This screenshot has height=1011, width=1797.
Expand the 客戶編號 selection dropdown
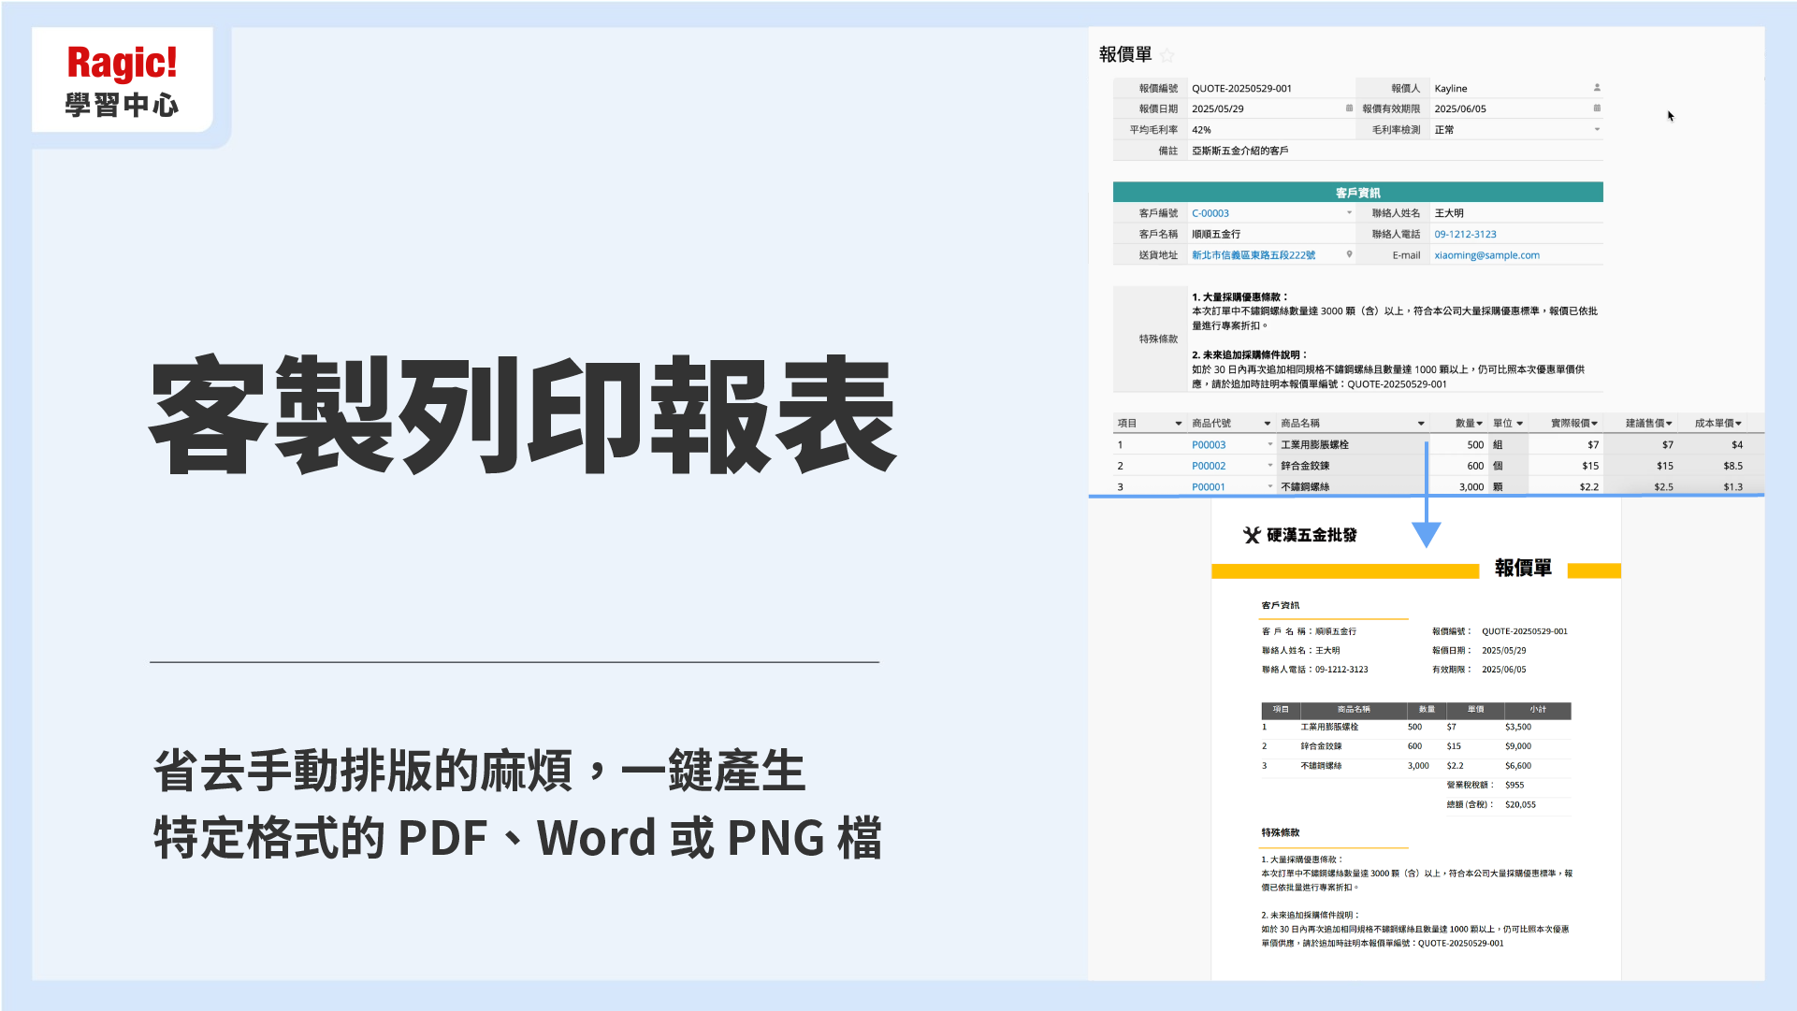click(1349, 212)
